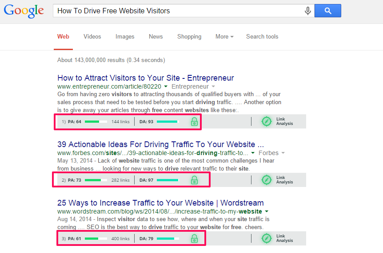Click lock icon in Wordstream MozBar row
Viewport: 383px width, 253px height.
tap(194, 238)
